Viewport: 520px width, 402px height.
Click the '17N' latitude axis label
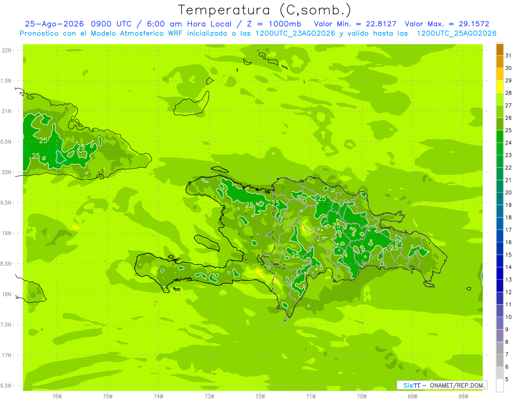tap(7, 355)
